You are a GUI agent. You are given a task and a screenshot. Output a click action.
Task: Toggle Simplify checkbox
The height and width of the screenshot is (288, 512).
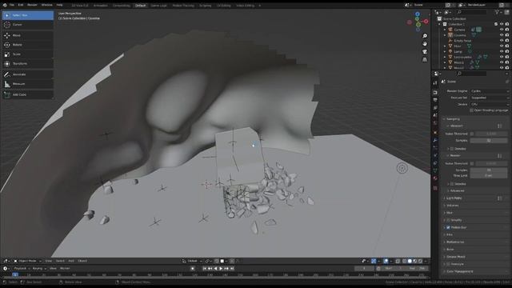(x=448, y=220)
